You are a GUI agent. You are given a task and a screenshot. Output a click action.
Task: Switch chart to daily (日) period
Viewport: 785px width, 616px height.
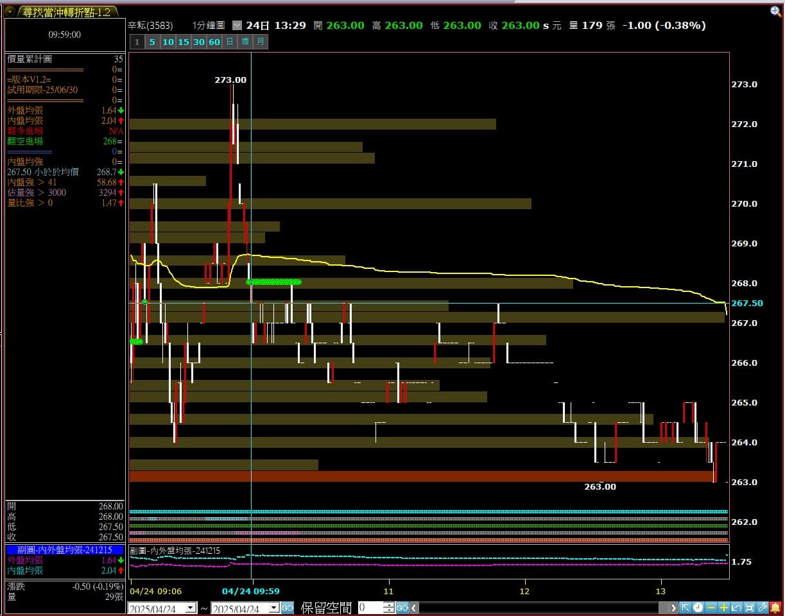[x=230, y=42]
